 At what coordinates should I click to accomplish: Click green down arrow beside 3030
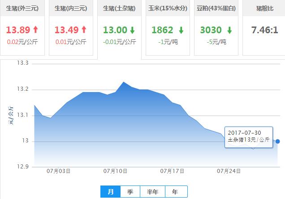pos(229,31)
